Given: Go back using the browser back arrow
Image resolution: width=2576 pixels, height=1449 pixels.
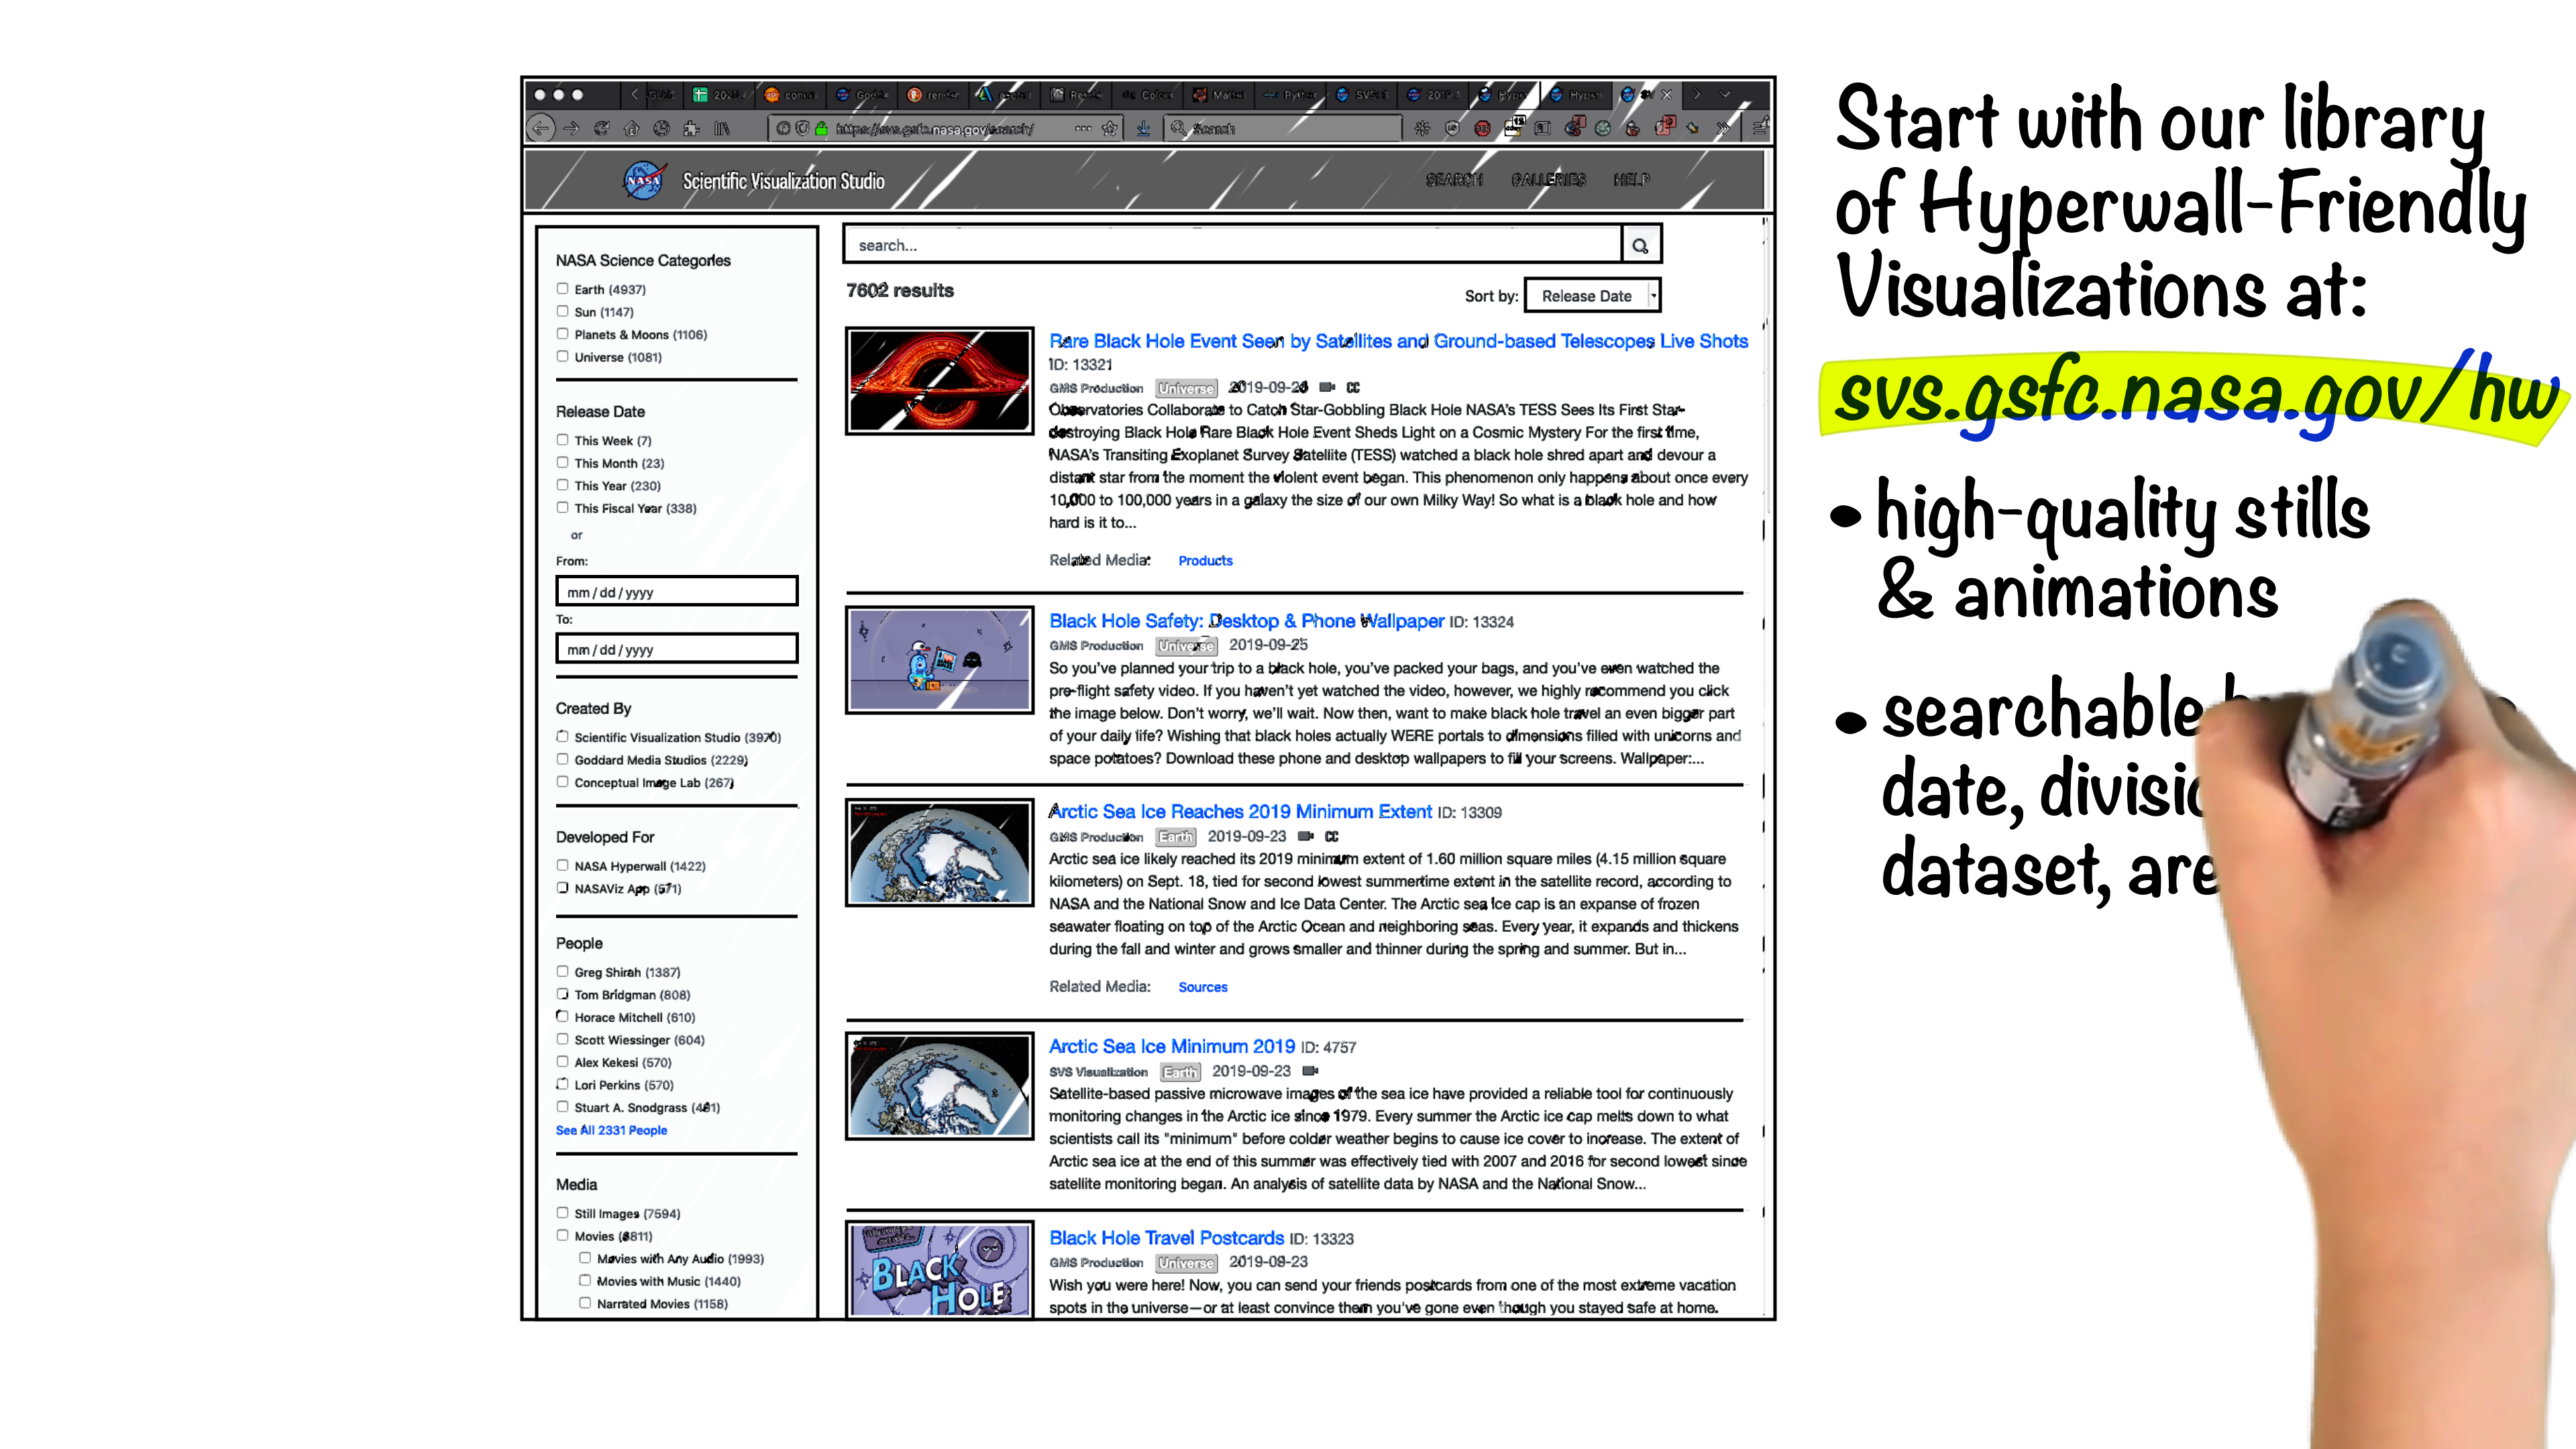Looking at the screenshot, I should click(x=540, y=128).
